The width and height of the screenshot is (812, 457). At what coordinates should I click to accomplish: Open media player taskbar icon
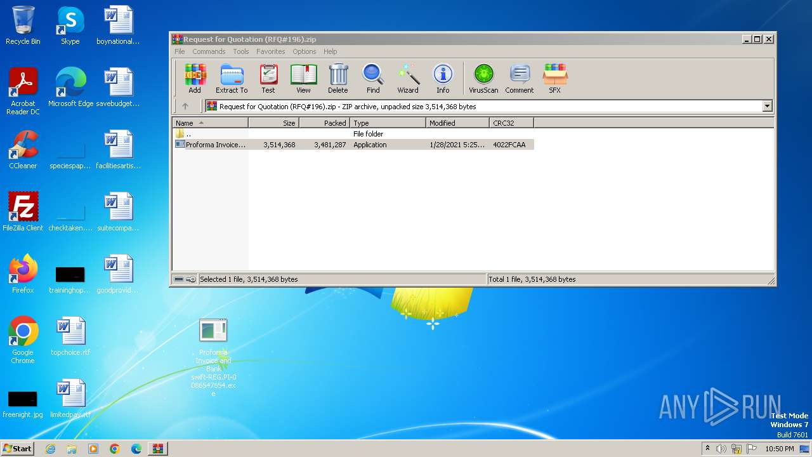[x=93, y=449]
